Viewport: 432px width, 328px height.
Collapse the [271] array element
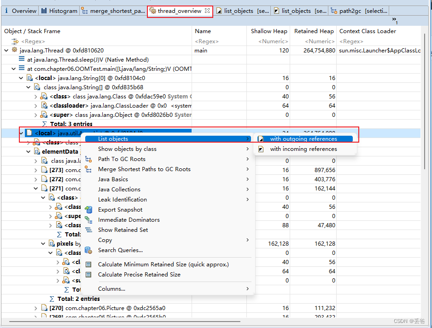pyautogui.click(x=35, y=189)
